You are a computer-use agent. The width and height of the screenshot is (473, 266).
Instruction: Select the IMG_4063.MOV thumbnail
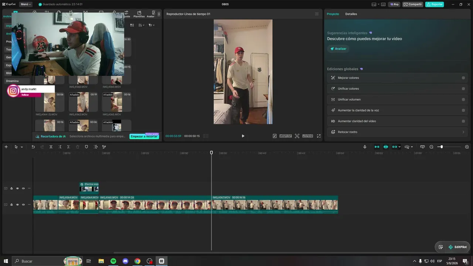point(83,102)
